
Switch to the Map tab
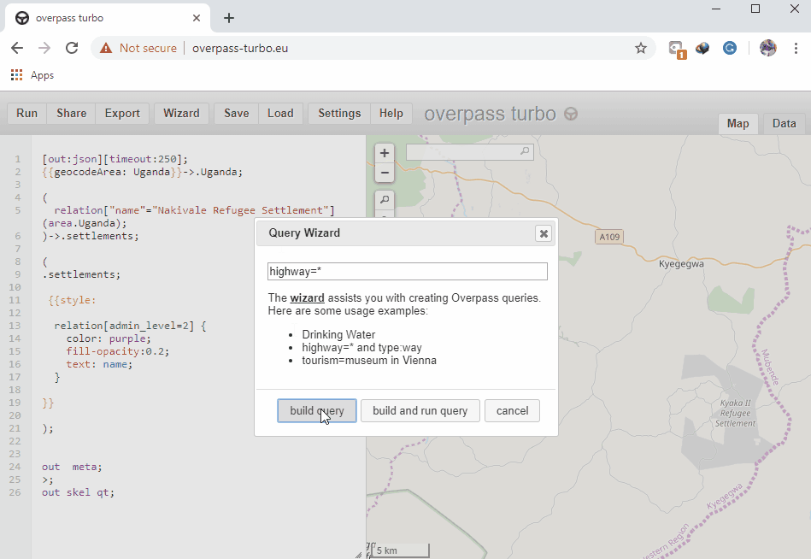[x=738, y=124]
